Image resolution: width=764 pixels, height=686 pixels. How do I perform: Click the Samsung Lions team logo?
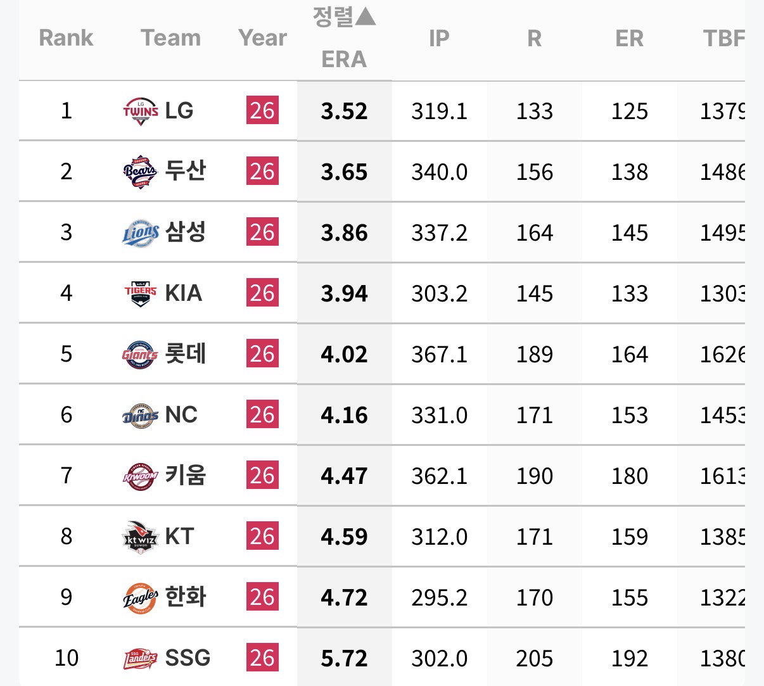coord(141,232)
